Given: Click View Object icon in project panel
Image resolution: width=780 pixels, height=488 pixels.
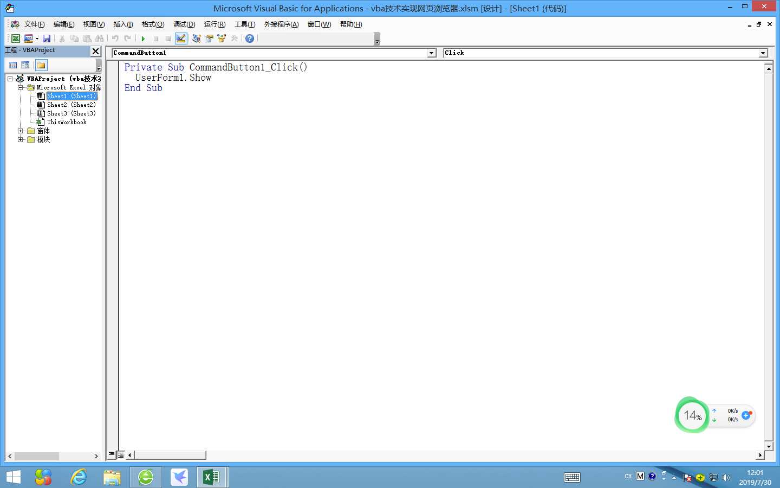Looking at the screenshot, I should click(x=25, y=65).
